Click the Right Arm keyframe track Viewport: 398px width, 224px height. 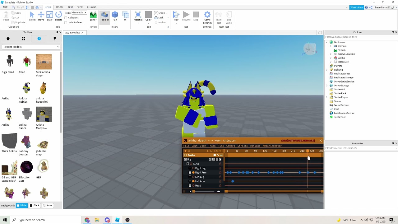(274, 172)
